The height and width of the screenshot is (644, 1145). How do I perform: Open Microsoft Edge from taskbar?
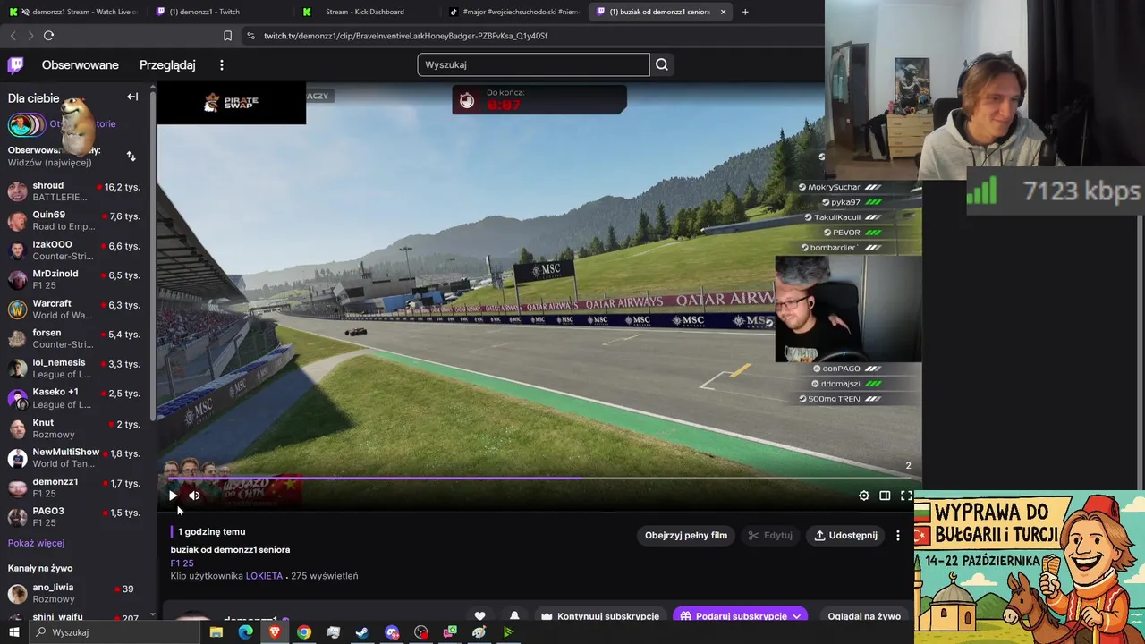(245, 632)
